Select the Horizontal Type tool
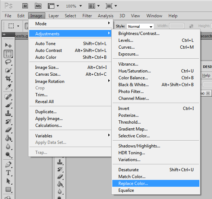 coord(8,173)
